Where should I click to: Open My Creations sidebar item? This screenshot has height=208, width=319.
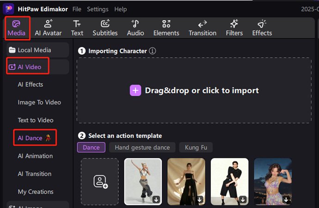coord(36,192)
